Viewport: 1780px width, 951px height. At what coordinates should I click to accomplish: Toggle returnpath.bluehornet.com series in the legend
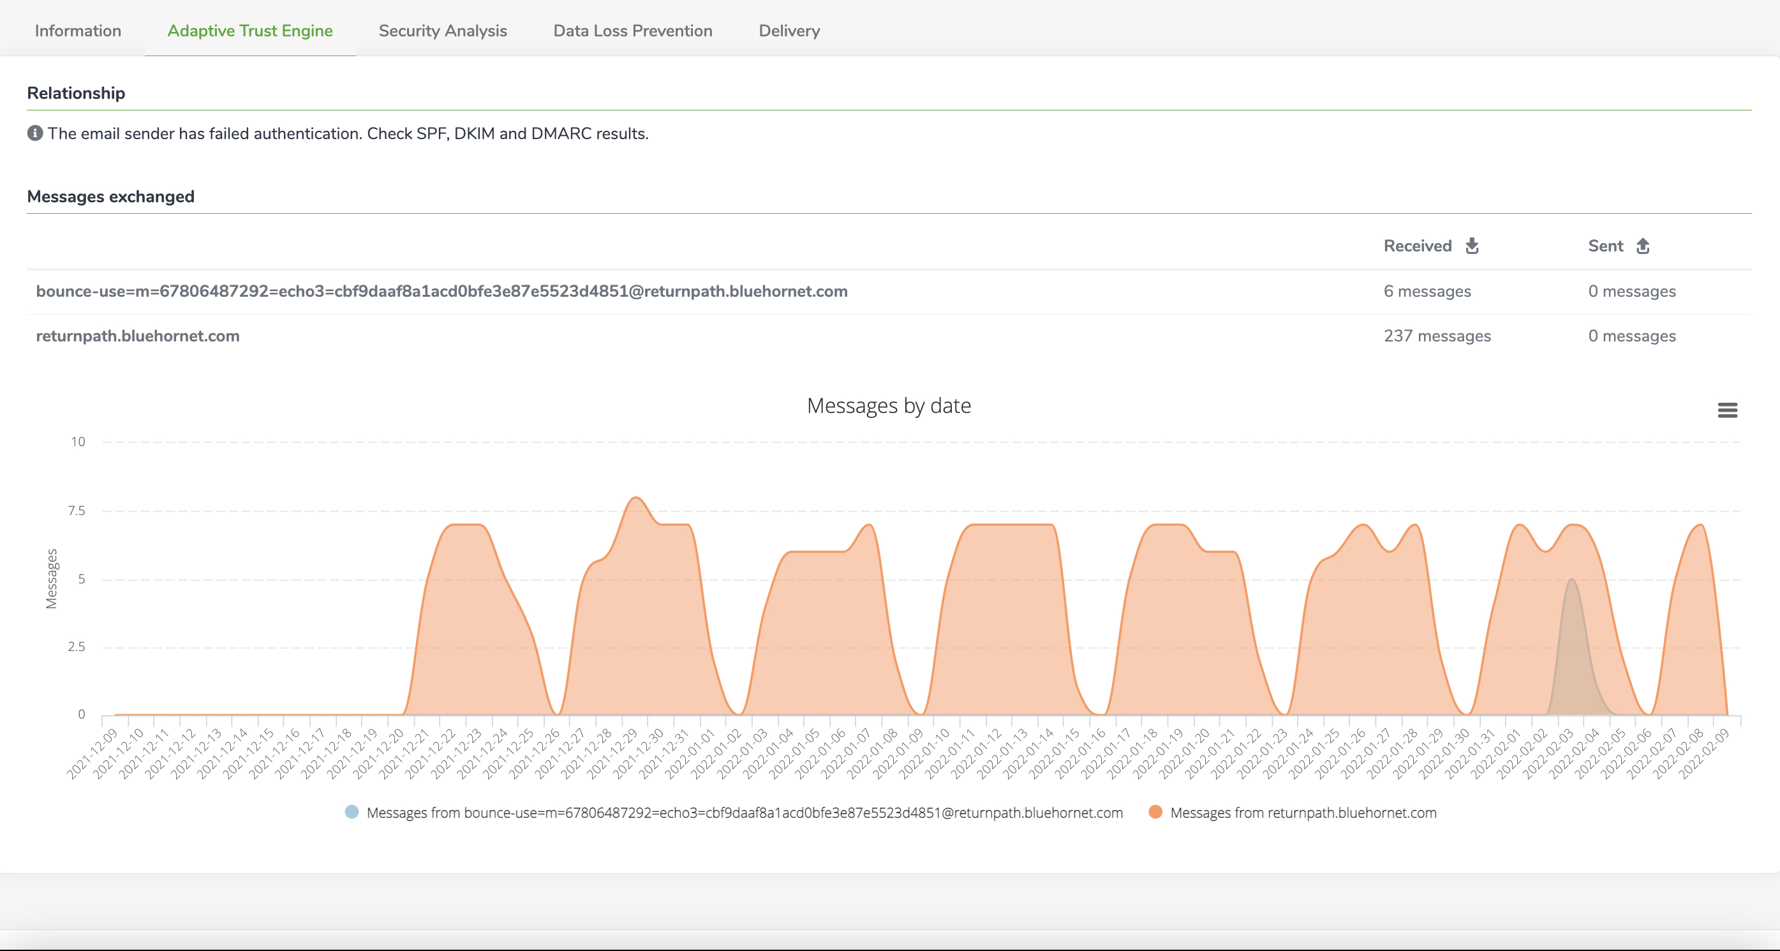click(1303, 812)
